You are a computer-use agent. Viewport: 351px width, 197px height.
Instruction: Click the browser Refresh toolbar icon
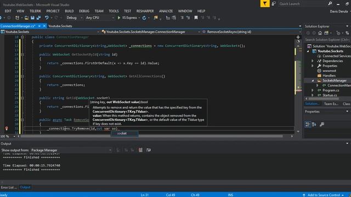144,18
